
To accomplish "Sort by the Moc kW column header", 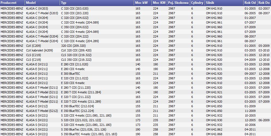I will (143, 3).
